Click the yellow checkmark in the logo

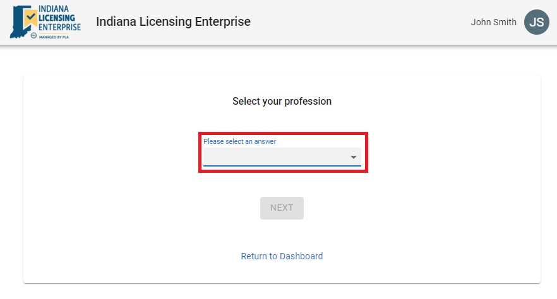point(30,17)
